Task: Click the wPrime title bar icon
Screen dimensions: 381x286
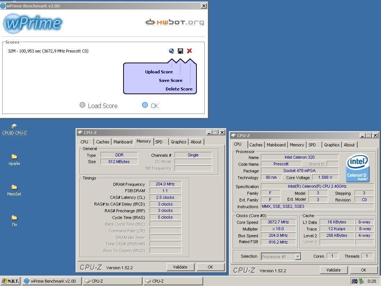Action: (3, 6)
